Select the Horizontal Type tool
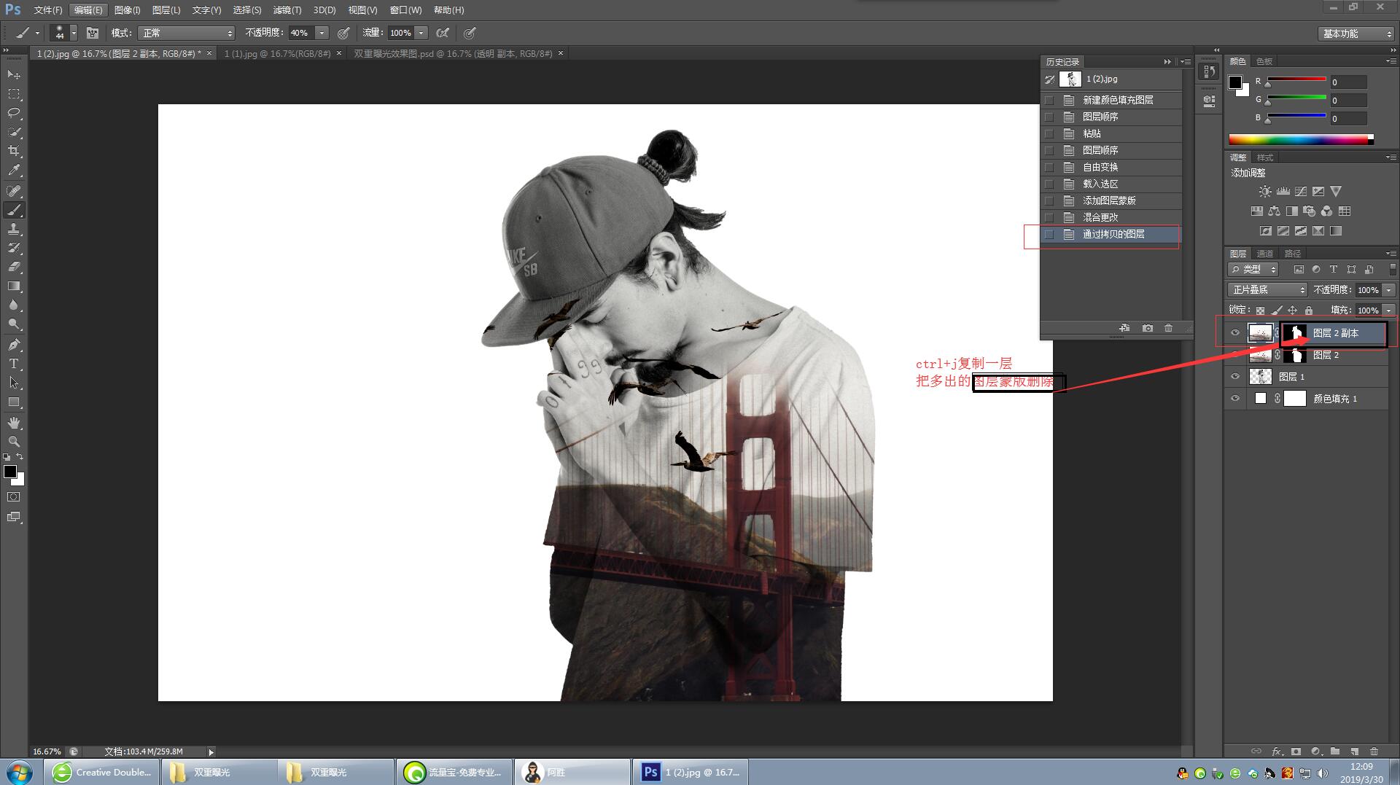 tap(14, 363)
